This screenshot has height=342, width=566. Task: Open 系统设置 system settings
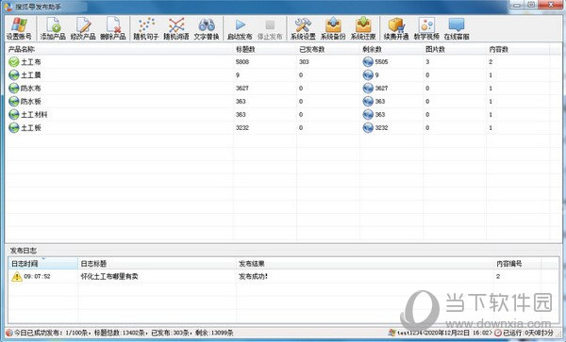(303, 28)
